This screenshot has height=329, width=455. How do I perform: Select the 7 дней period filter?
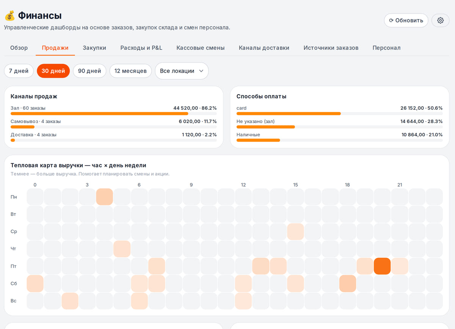click(19, 71)
